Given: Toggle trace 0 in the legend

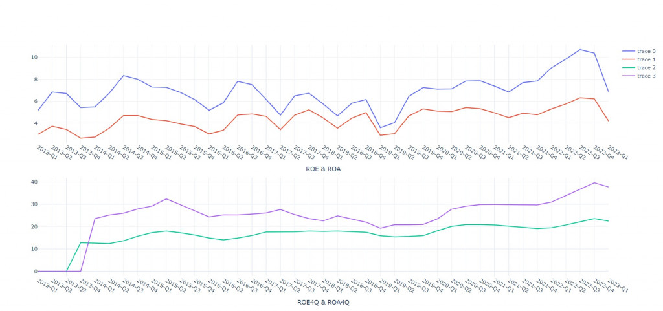Looking at the screenshot, I should pos(638,52).
